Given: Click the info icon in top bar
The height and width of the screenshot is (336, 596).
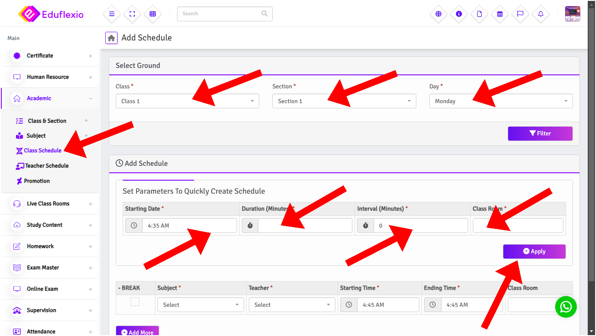Looking at the screenshot, I should tap(459, 14).
